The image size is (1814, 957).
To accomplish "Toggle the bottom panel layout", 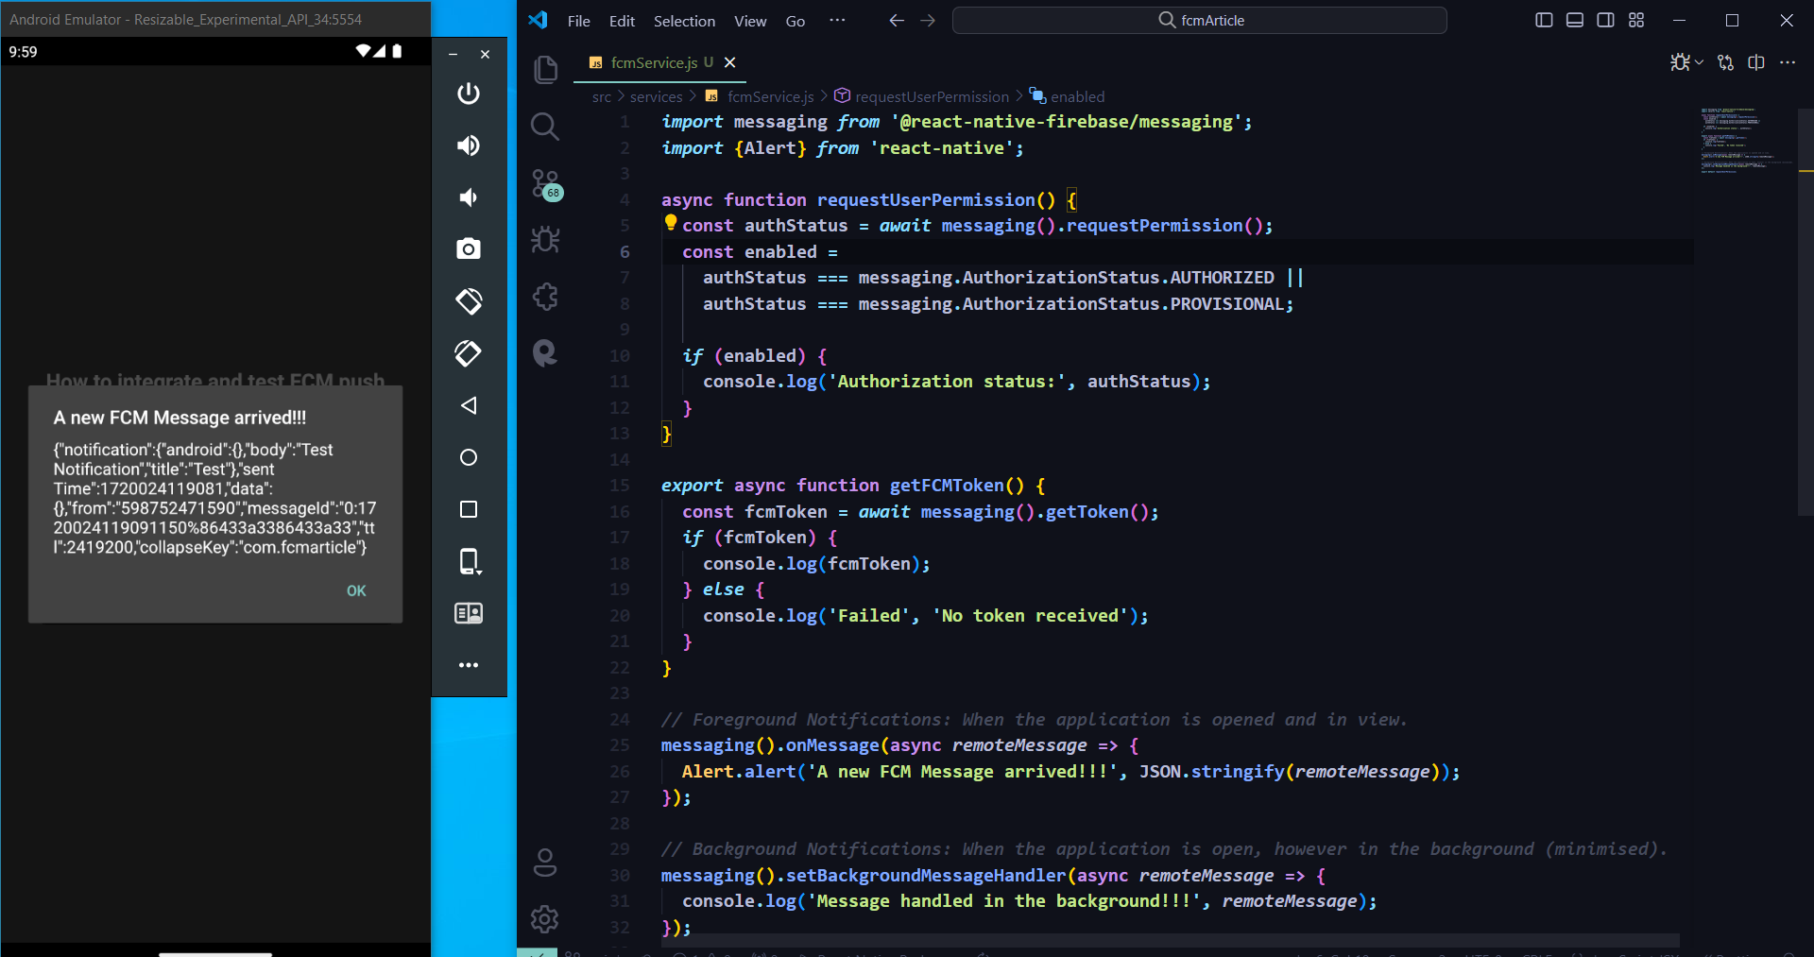I will [1575, 20].
